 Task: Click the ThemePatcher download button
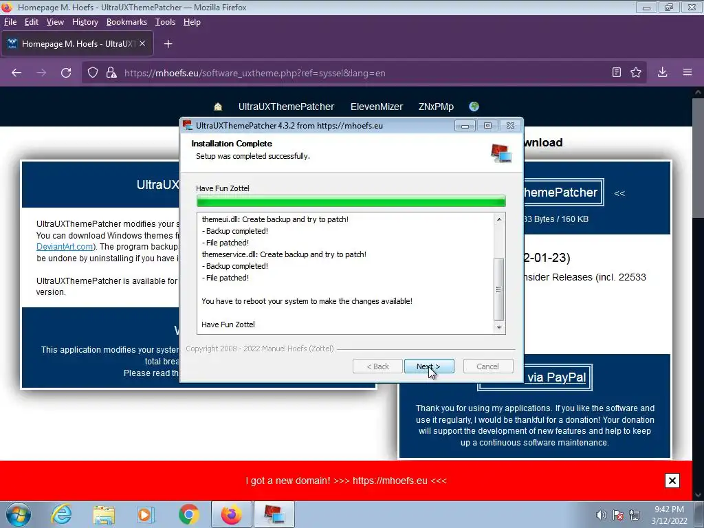[564, 192]
